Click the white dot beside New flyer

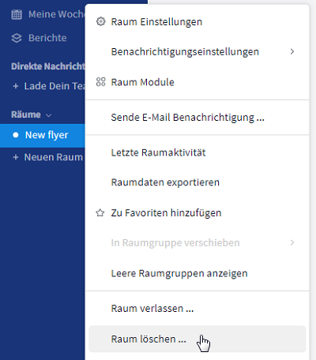[x=16, y=135]
